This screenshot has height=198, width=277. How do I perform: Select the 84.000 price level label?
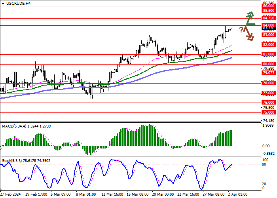[x=269, y=25]
